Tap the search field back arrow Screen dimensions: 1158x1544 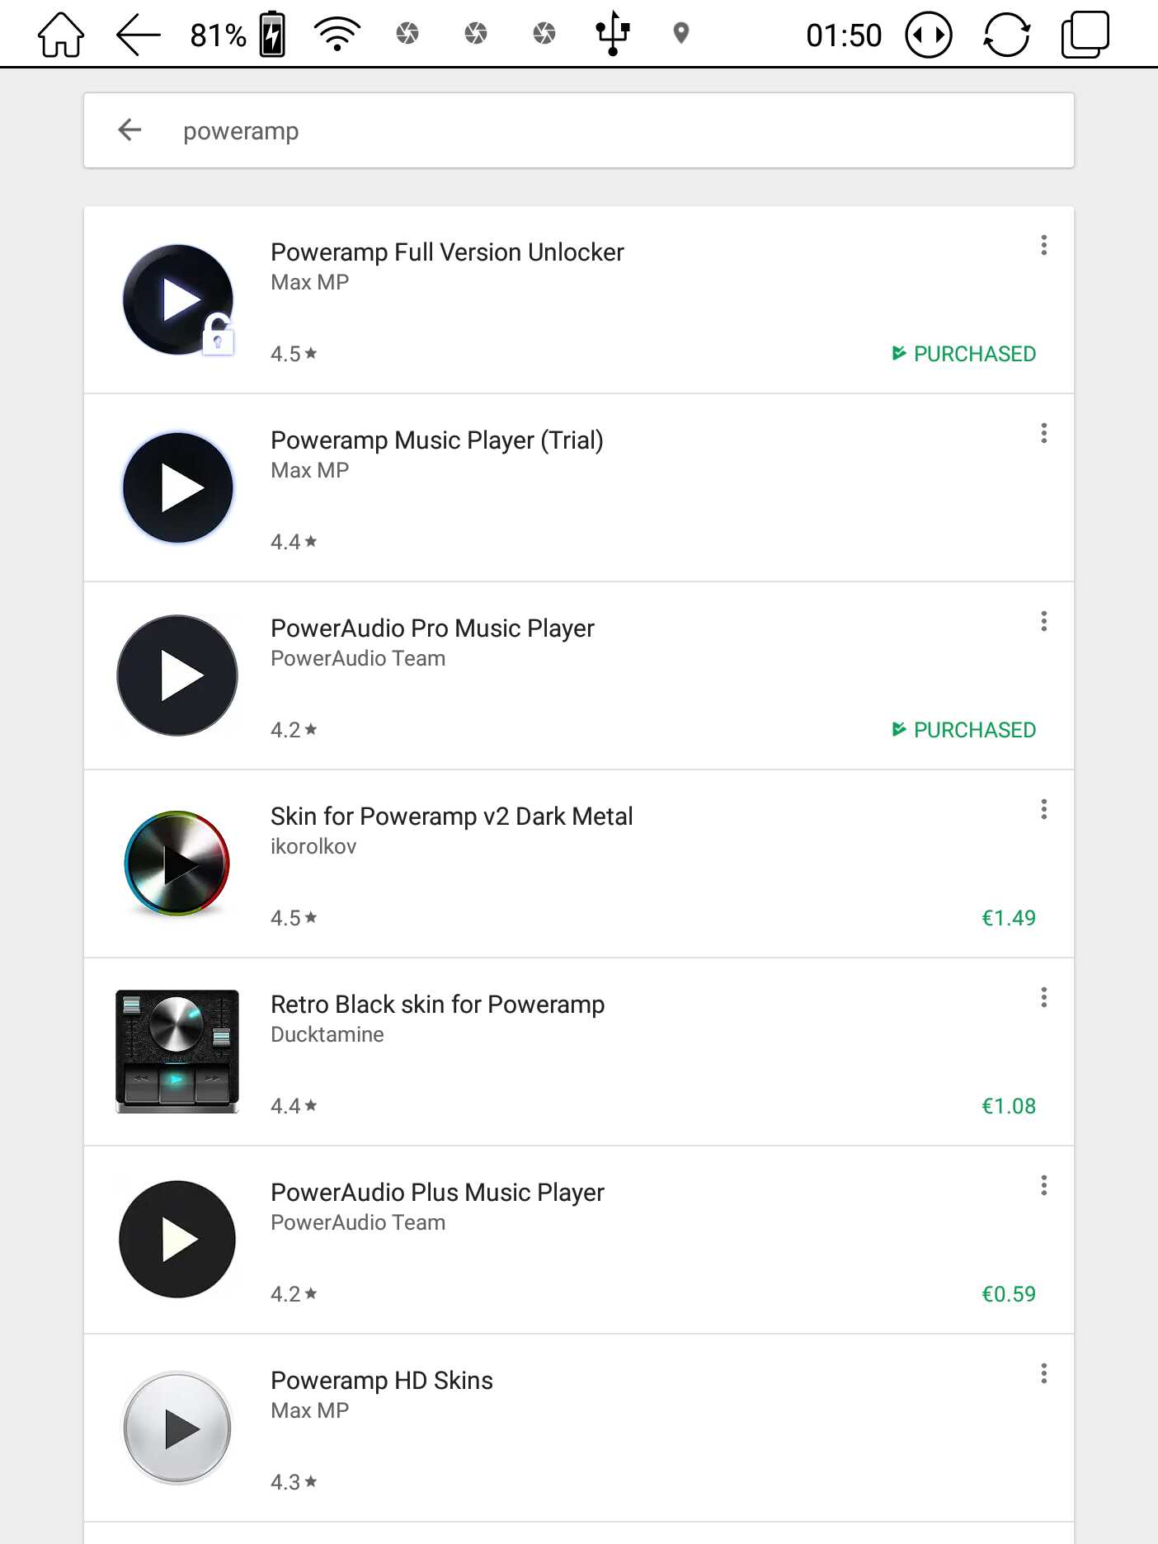[130, 129]
